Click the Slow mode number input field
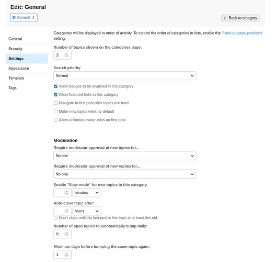The image size is (276, 262). [x=62, y=193]
